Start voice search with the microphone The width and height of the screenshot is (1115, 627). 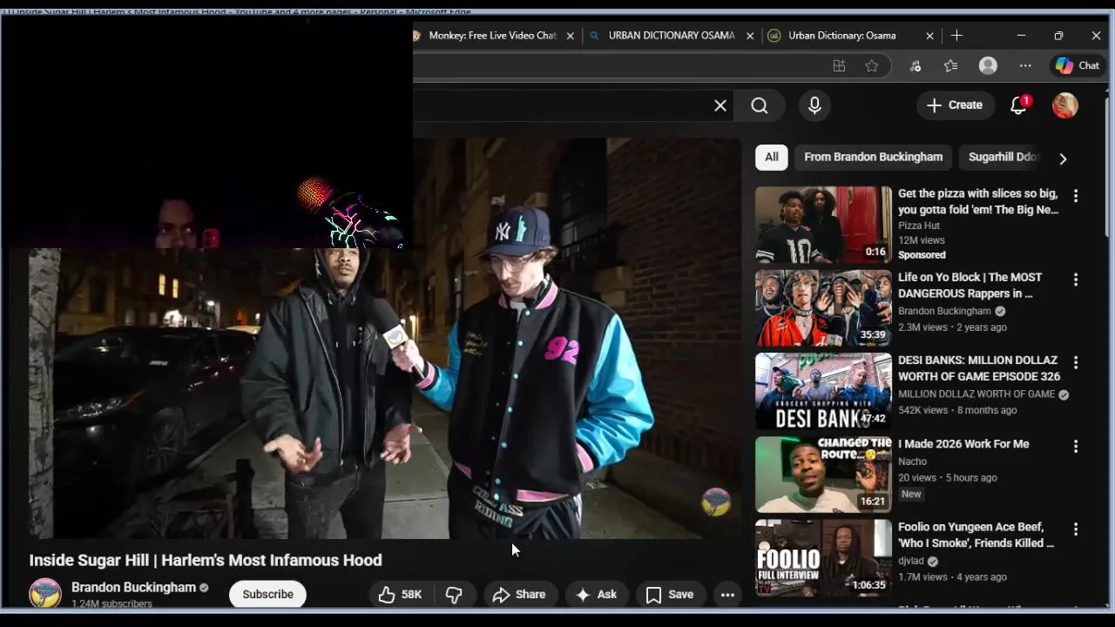(814, 105)
